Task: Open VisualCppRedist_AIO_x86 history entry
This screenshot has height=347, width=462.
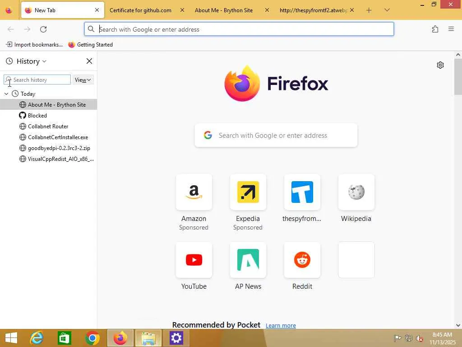Action: point(49,159)
